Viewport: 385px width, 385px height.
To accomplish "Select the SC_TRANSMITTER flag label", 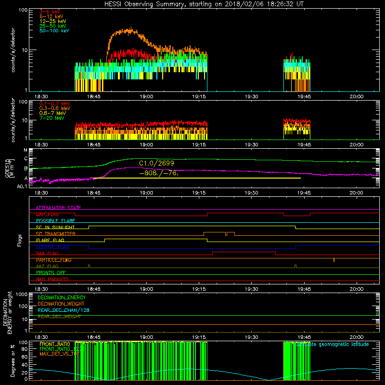I will pos(55,234).
